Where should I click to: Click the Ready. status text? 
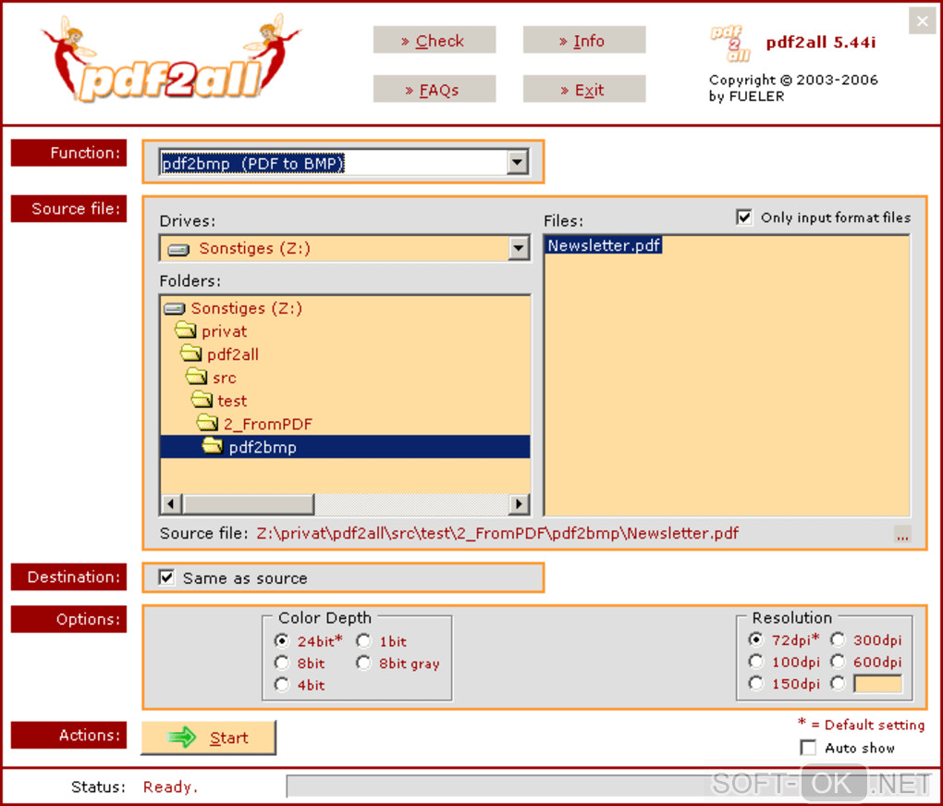coord(170,787)
